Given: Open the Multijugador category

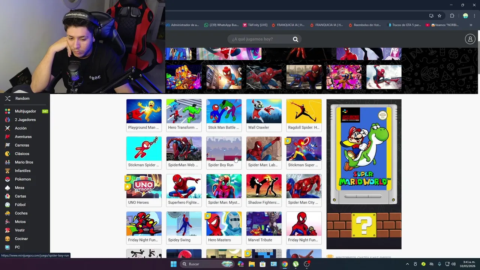Looking at the screenshot, I should tap(25, 111).
